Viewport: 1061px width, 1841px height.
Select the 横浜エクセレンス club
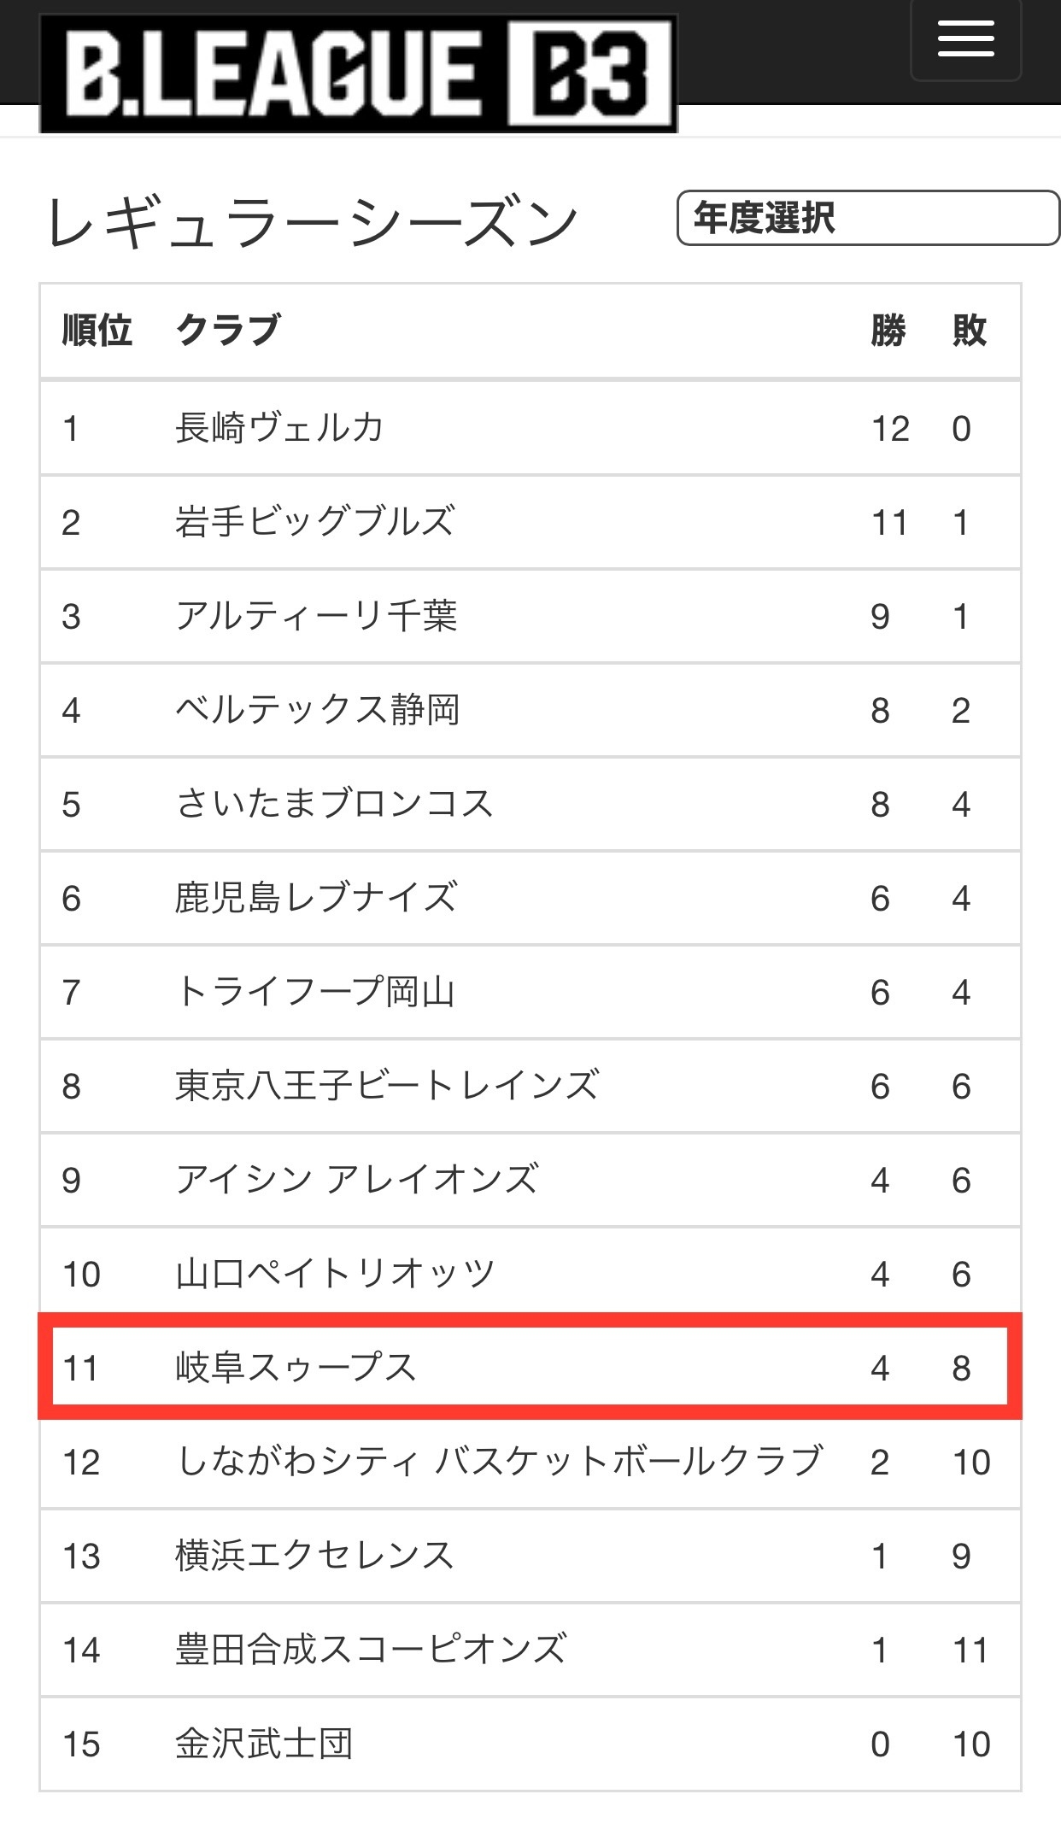click(314, 1556)
